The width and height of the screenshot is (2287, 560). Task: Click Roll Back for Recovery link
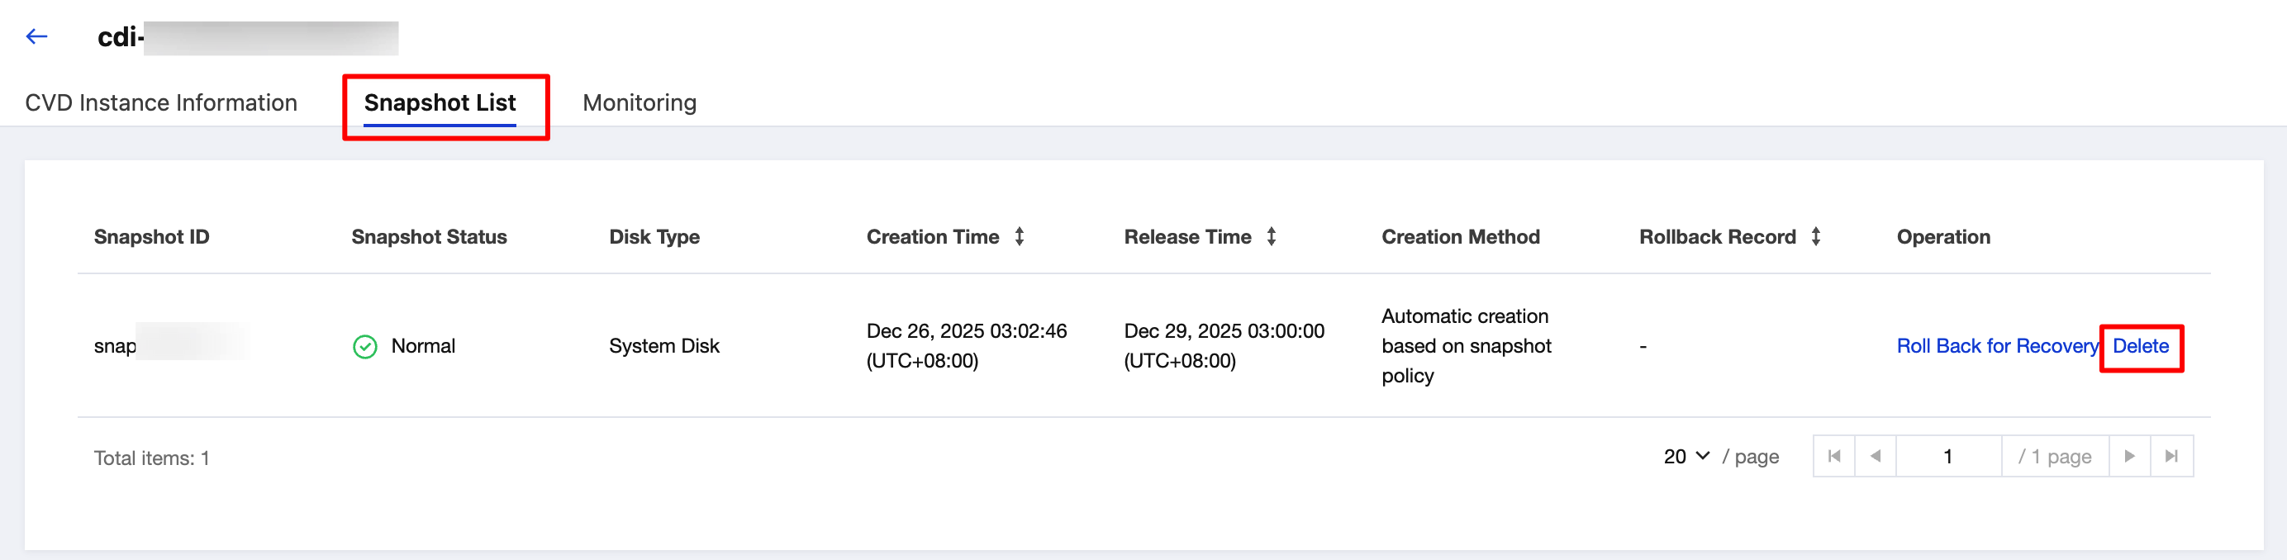(1997, 346)
